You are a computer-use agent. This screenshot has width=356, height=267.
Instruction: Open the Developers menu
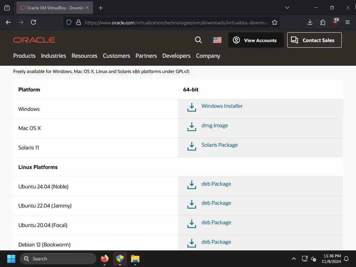point(176,56)
